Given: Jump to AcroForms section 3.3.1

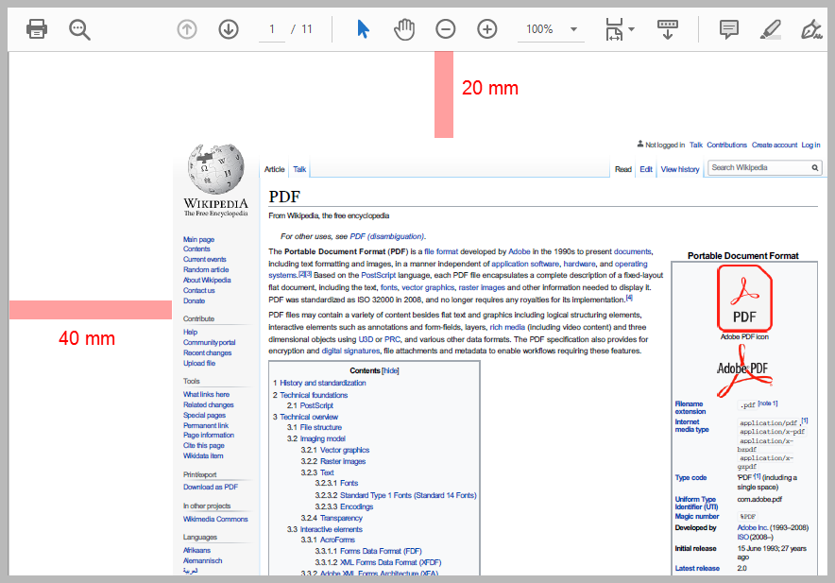Looking at the screenshot, I should click(337, 540).
